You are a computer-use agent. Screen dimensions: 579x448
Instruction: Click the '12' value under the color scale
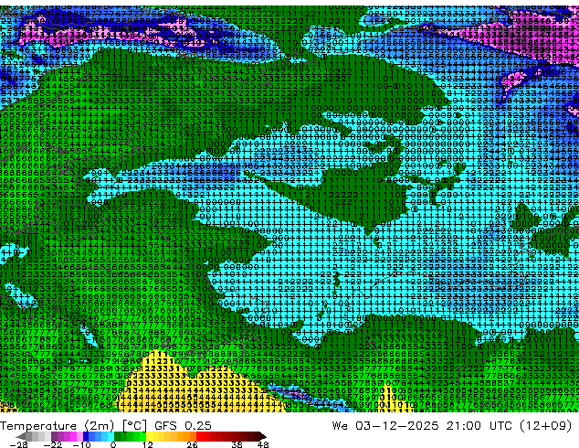(148, 444)
